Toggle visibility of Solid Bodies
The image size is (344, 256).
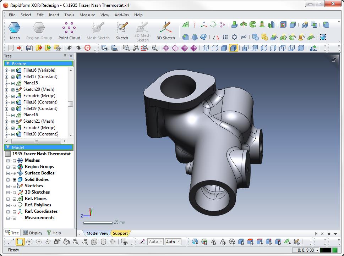(14, 180)
